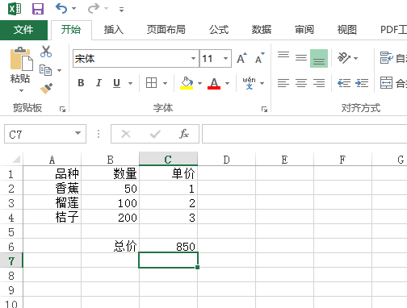The image size is (407, 308).
Task: Click the Borders icon
Action: pyautogui.click(x=151, y=83)
